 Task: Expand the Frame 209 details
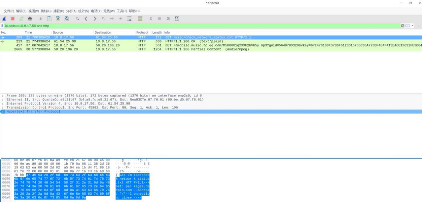pos(3,95)
